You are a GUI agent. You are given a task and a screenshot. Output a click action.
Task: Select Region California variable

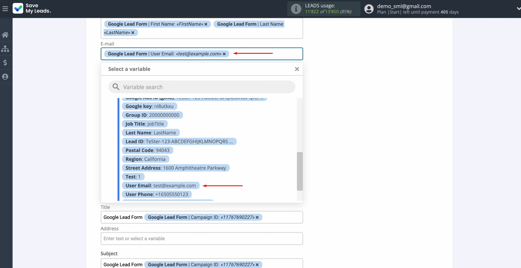point(146,159)
